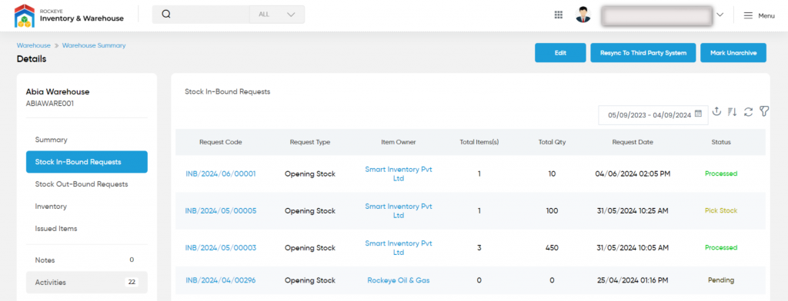Screen dimensions: 788x301
Task: Open Smart Inventory Pvt Ltd in INB/2024/05/00003 row
Action: tap(399, 248)
